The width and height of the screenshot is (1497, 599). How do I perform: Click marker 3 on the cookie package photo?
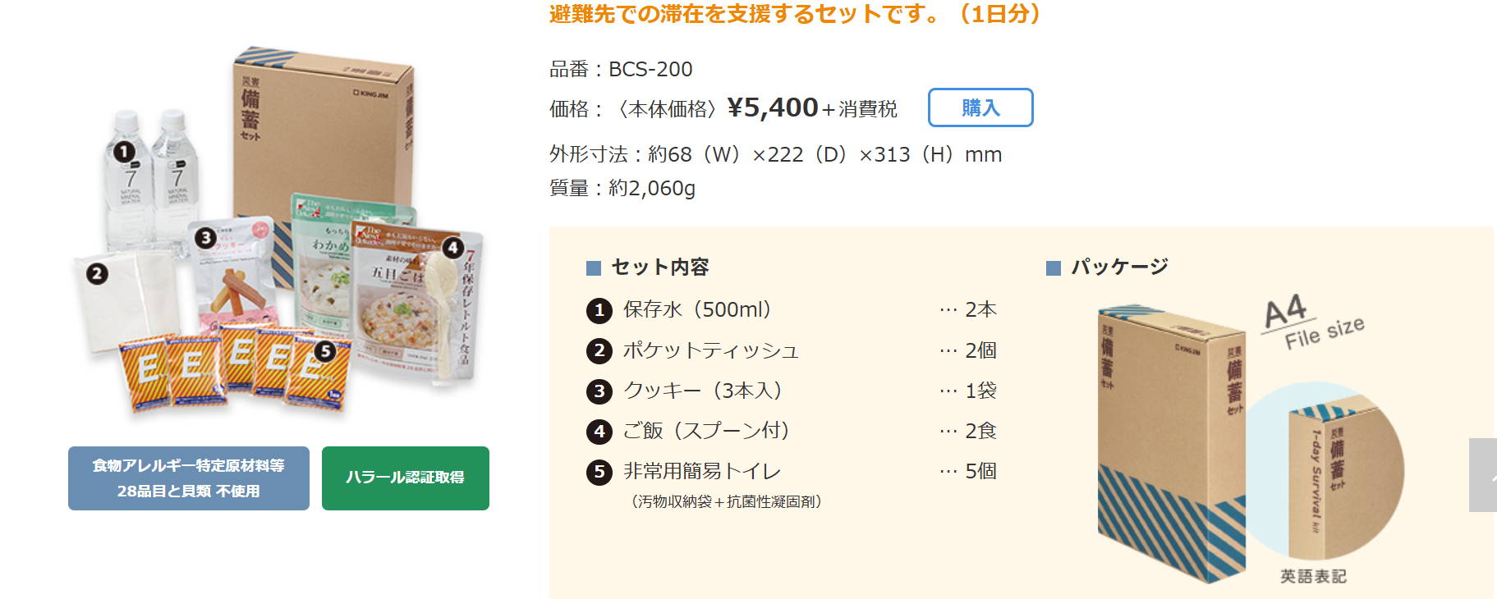click(x=205, y=238)
